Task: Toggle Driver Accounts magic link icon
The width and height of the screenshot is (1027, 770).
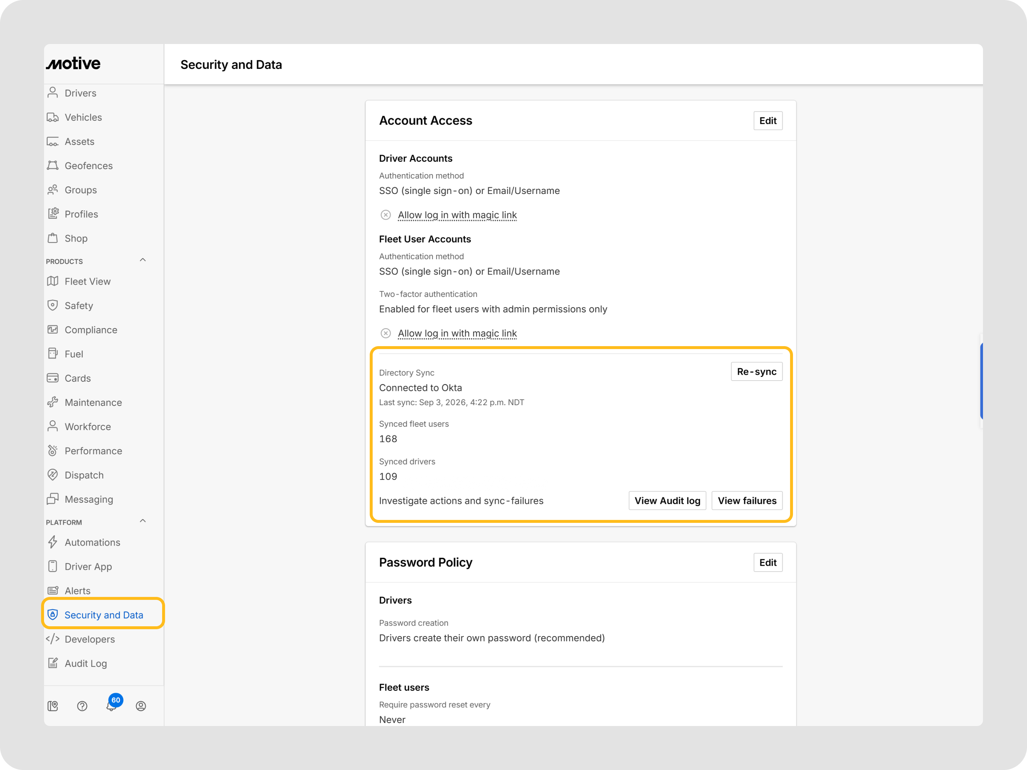Action: point(385,215)
